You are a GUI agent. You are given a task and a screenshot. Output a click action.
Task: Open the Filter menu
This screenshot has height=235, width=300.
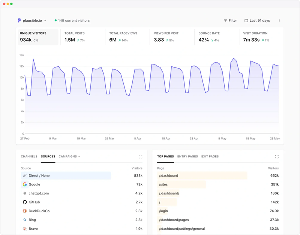(x=230, y=21)
